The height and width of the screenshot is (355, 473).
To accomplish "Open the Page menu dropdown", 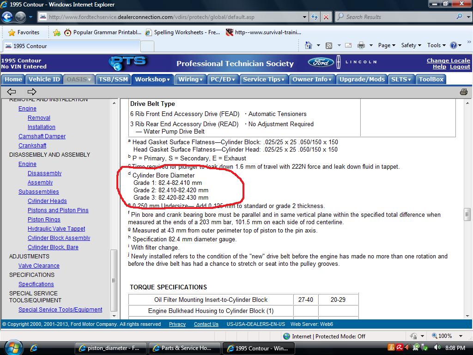I will tap(387, 45).
